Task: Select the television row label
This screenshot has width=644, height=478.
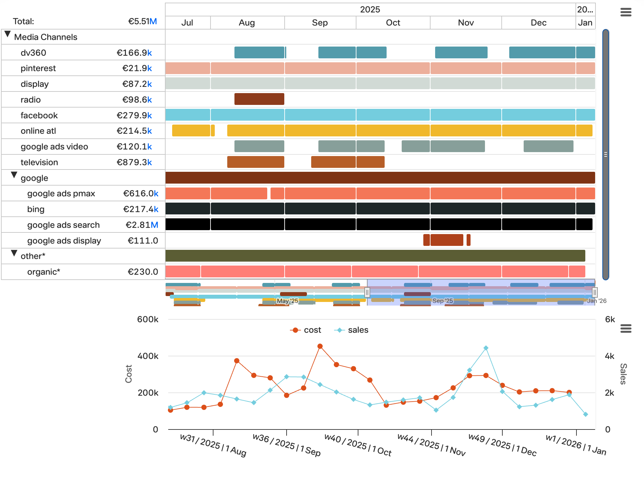Action: 39,162
